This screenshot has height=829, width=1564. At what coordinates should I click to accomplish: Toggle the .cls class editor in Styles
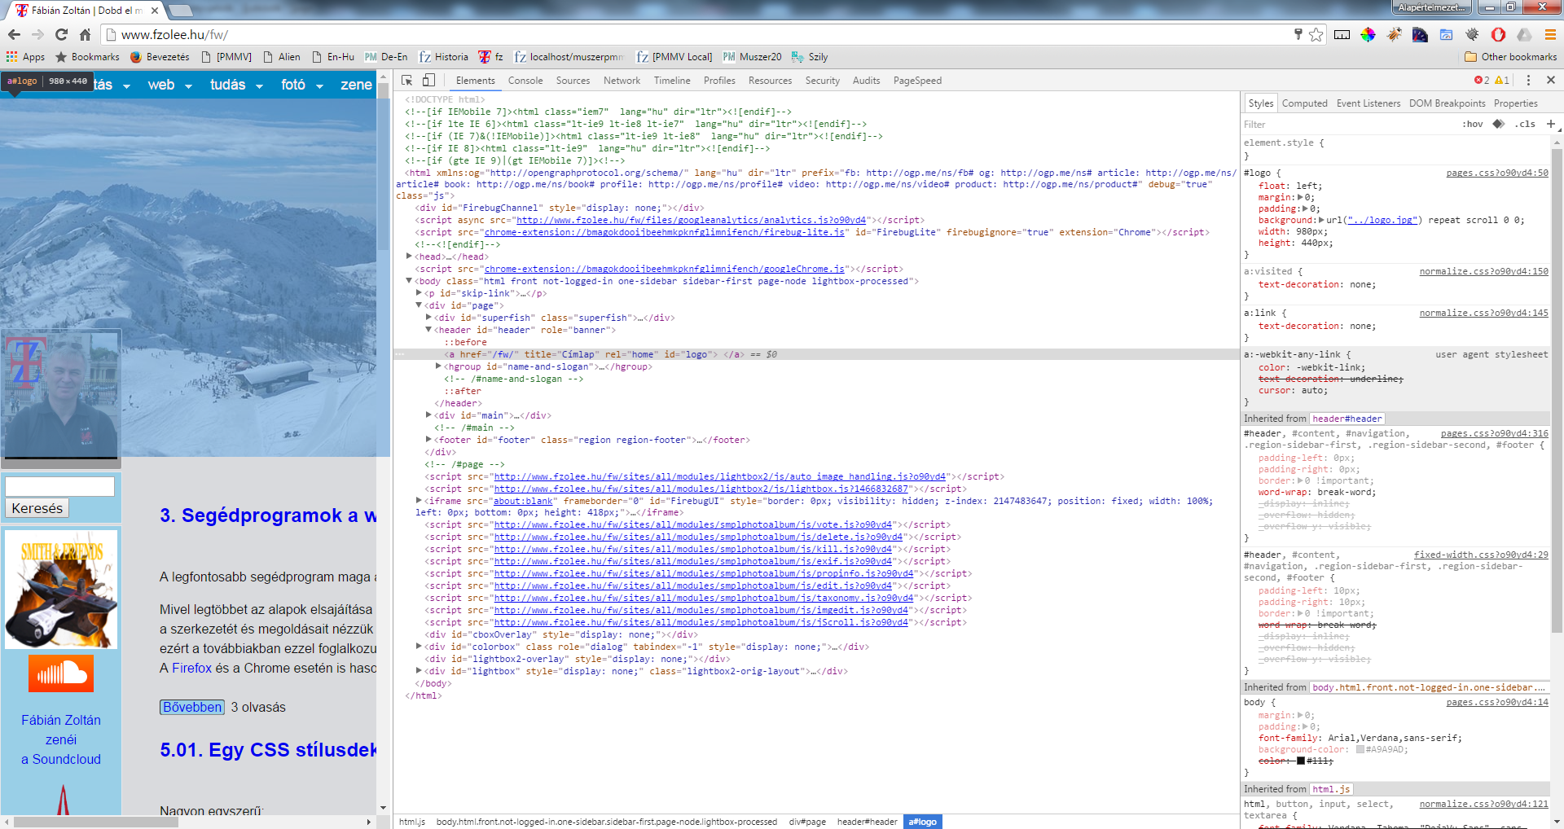[x=1524, y=124]
